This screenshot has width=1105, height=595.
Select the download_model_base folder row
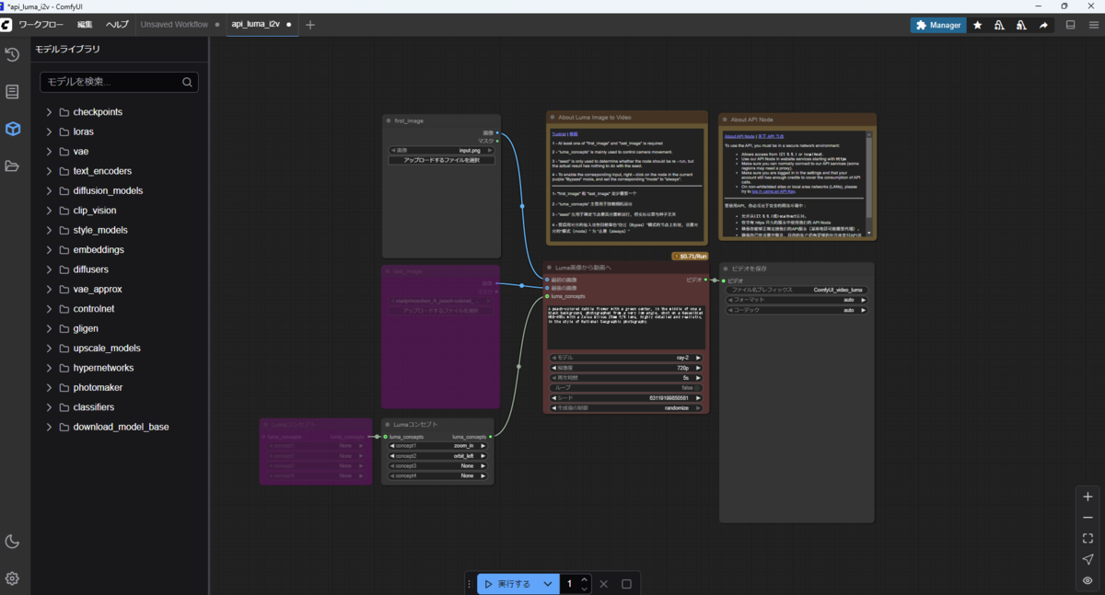pos(120,427)
